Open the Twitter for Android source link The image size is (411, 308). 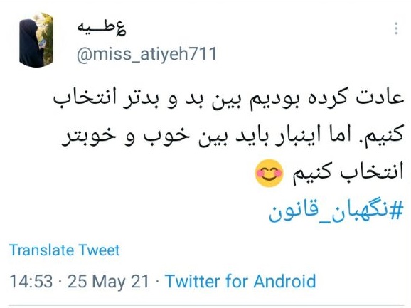(x=240, y=281)
